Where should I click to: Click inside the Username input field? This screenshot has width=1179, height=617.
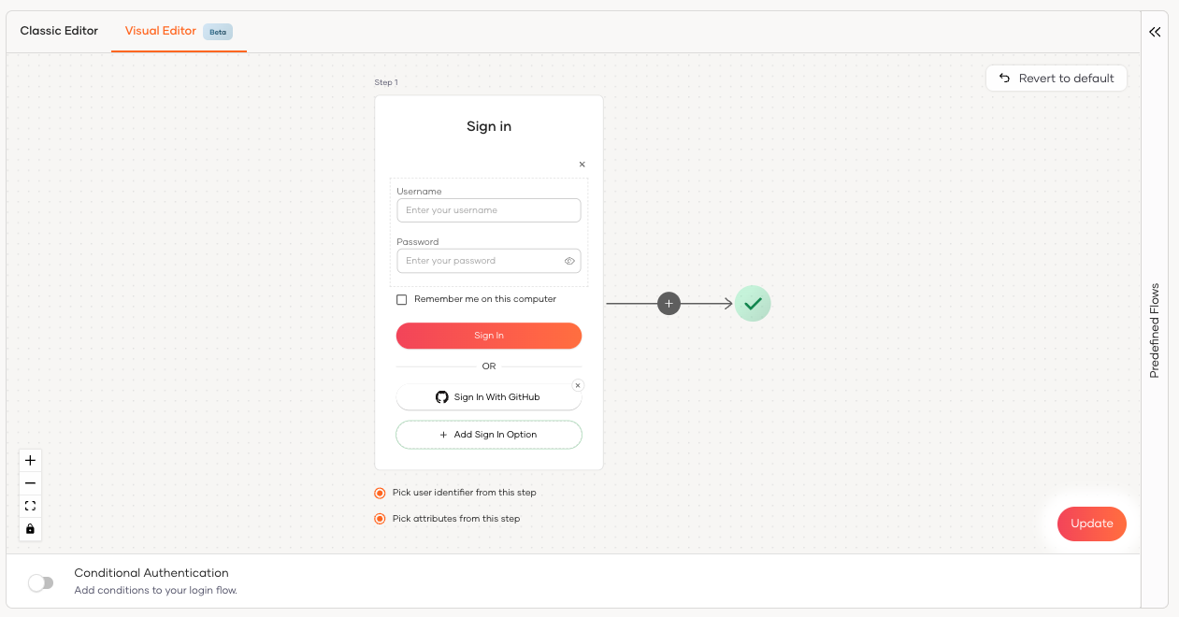point(488,209)
